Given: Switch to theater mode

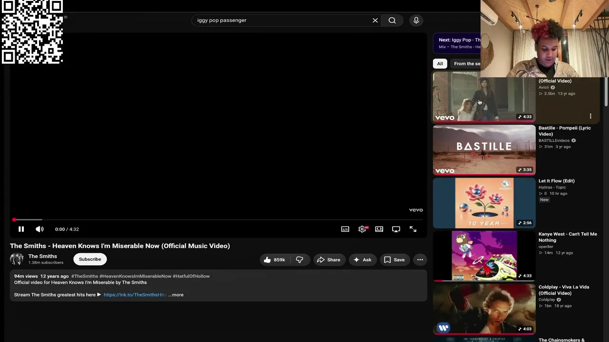Looking at the screenshot, I should [379, 229].
